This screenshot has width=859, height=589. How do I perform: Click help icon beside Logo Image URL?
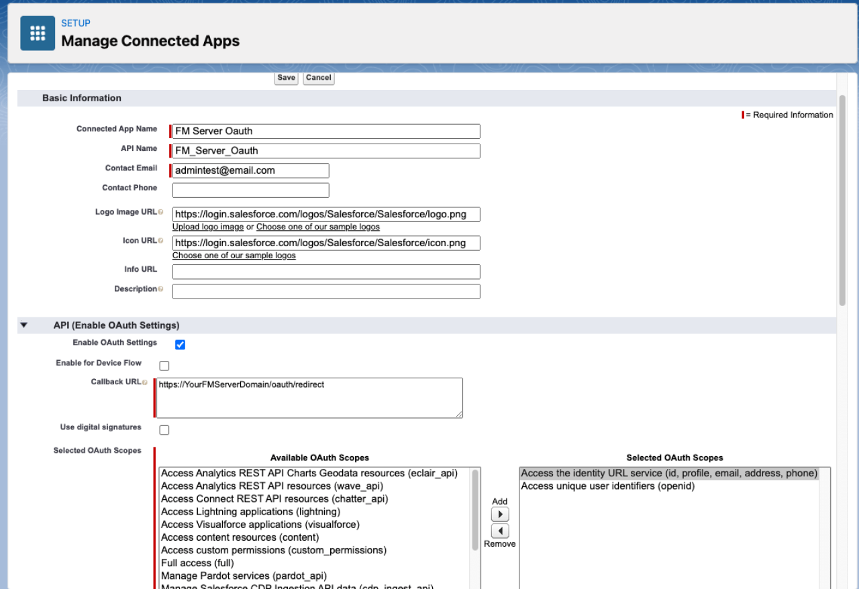(x=160, y=213)
